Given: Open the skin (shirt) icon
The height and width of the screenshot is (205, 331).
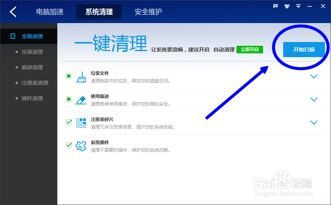Looking at the screenshot, I should coord(287,6).
